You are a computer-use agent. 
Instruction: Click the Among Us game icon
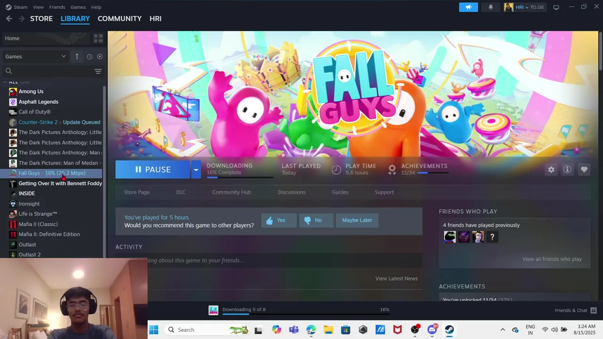13,91
